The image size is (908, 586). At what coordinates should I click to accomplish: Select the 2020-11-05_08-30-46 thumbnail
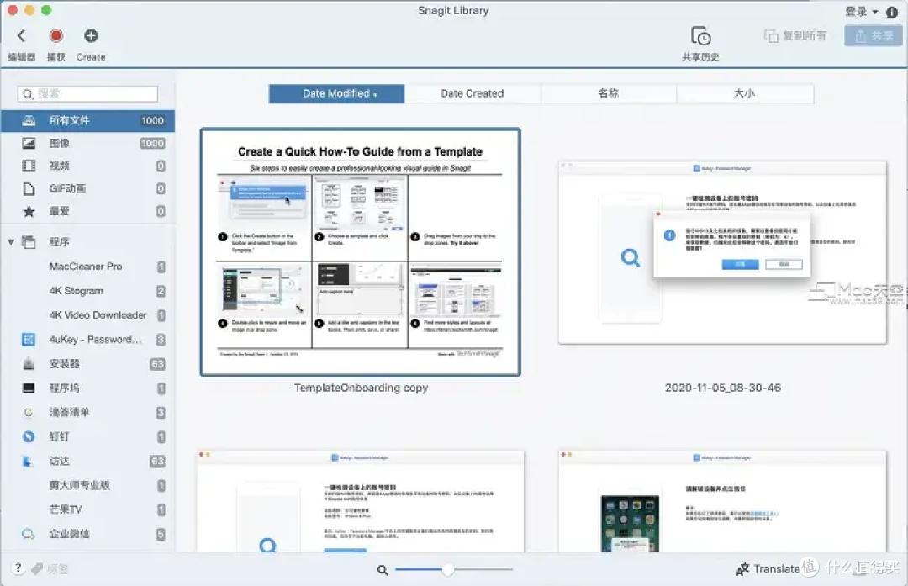(722, 252)
